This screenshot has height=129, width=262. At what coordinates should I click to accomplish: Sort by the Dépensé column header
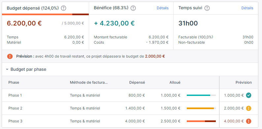point(137,82)
